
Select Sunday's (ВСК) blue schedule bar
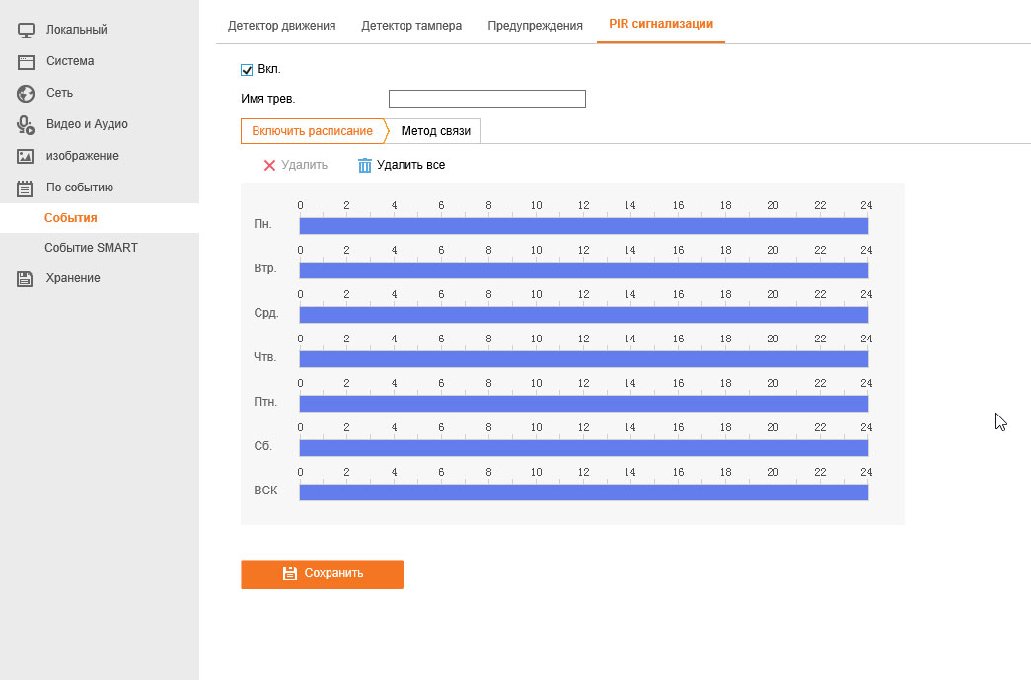coord(583,492)
